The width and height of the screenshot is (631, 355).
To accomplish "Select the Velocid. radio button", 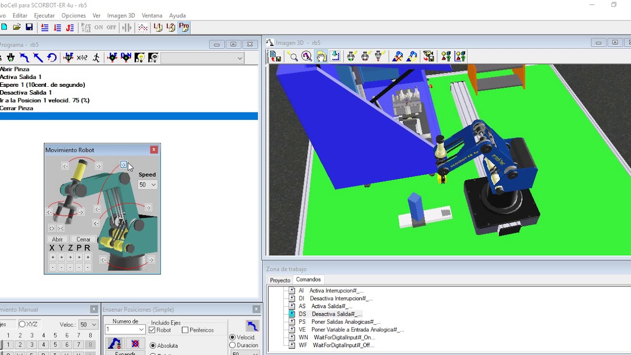I will (233, 337).
